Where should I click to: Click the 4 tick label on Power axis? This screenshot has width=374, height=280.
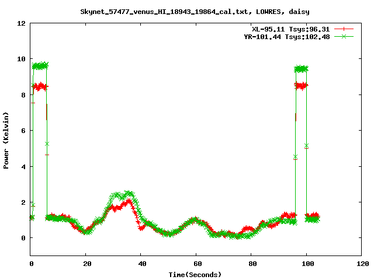click(23, 167)
